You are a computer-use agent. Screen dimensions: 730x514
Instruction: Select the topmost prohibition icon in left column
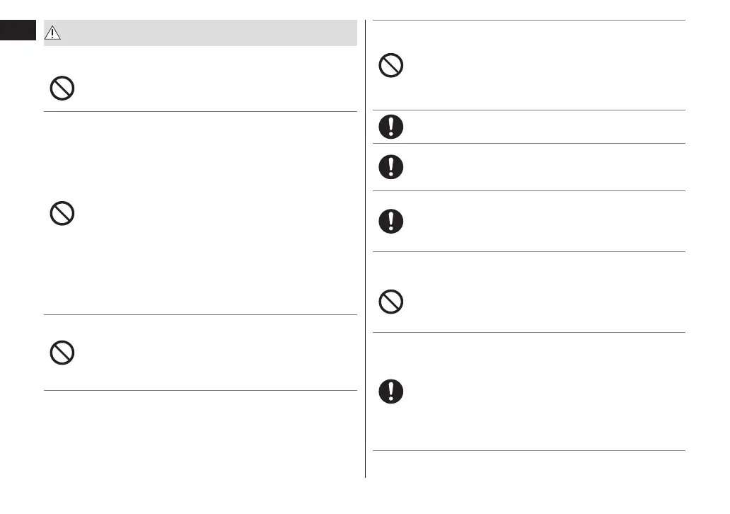(x=62, y=88)
